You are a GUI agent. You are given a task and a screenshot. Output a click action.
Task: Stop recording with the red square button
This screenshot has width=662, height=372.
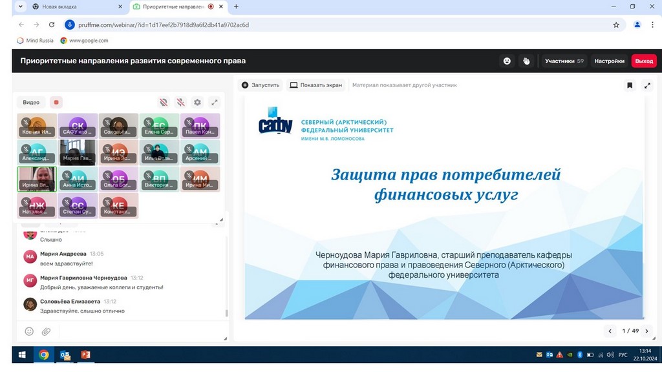click(56, 102)
